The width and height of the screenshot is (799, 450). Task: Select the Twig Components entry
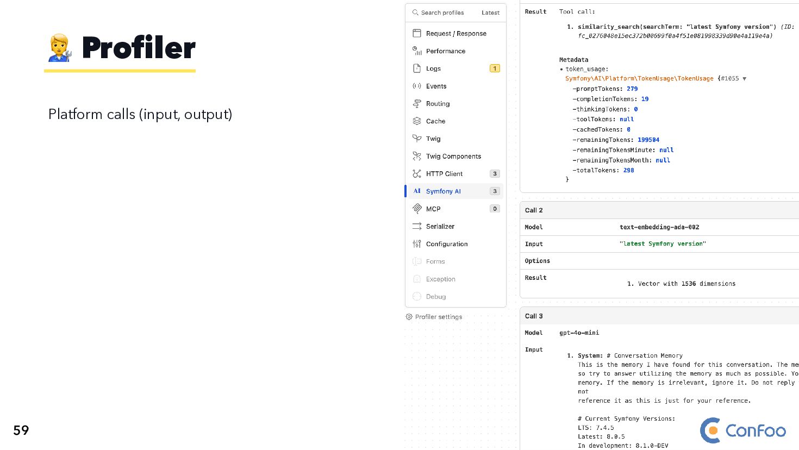point(455,156)
